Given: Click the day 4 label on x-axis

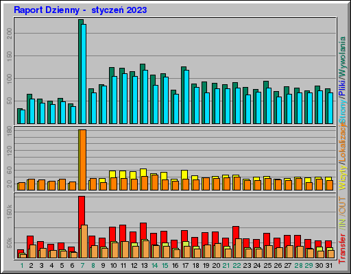Looking at the screenshot, I should tap(51, 266).
